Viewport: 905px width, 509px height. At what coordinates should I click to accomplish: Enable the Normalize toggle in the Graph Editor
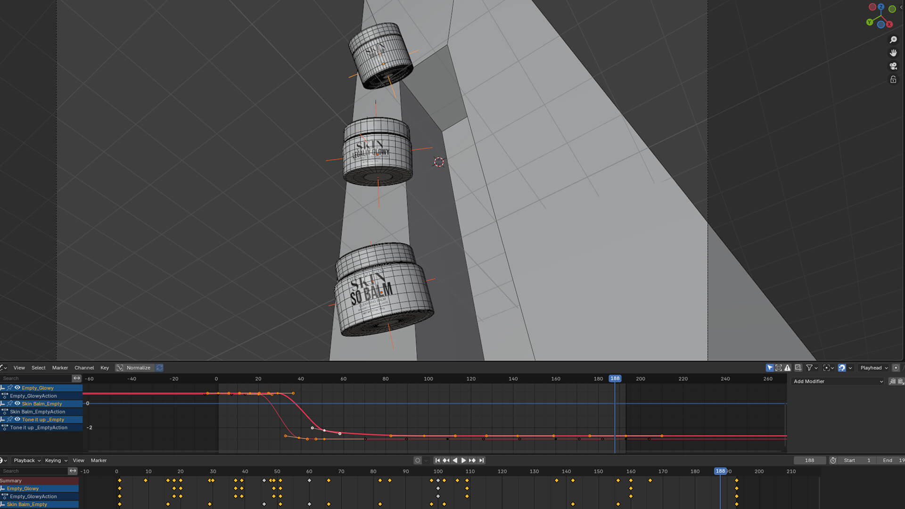pos(134,368)
